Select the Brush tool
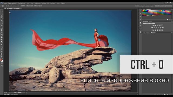 click(x=2, y=28)
